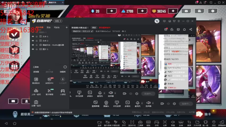
Task: Open 官方帮剪 clipping tool
Action: [x=49, y=92]
